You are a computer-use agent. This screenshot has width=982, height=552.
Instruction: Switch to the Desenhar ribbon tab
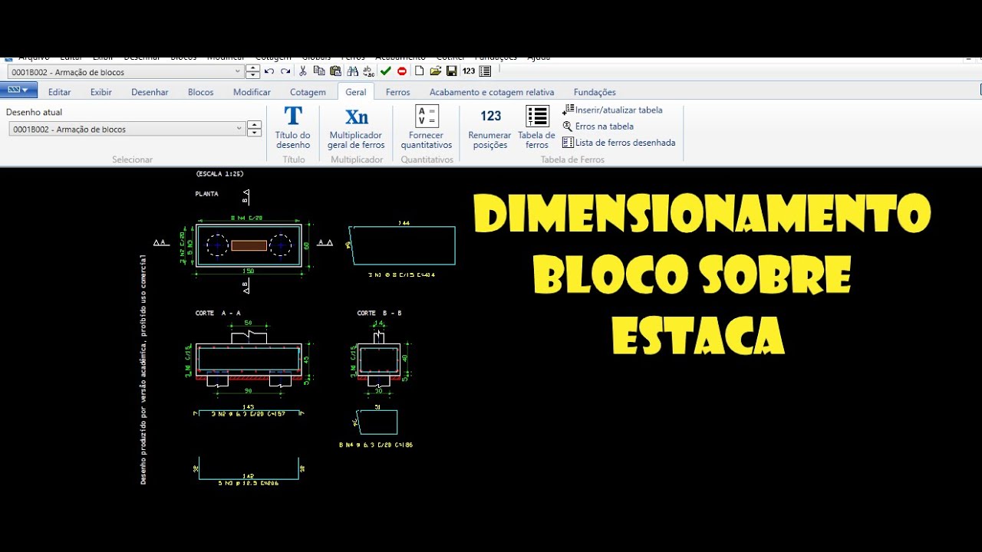[x=150, y=92]
